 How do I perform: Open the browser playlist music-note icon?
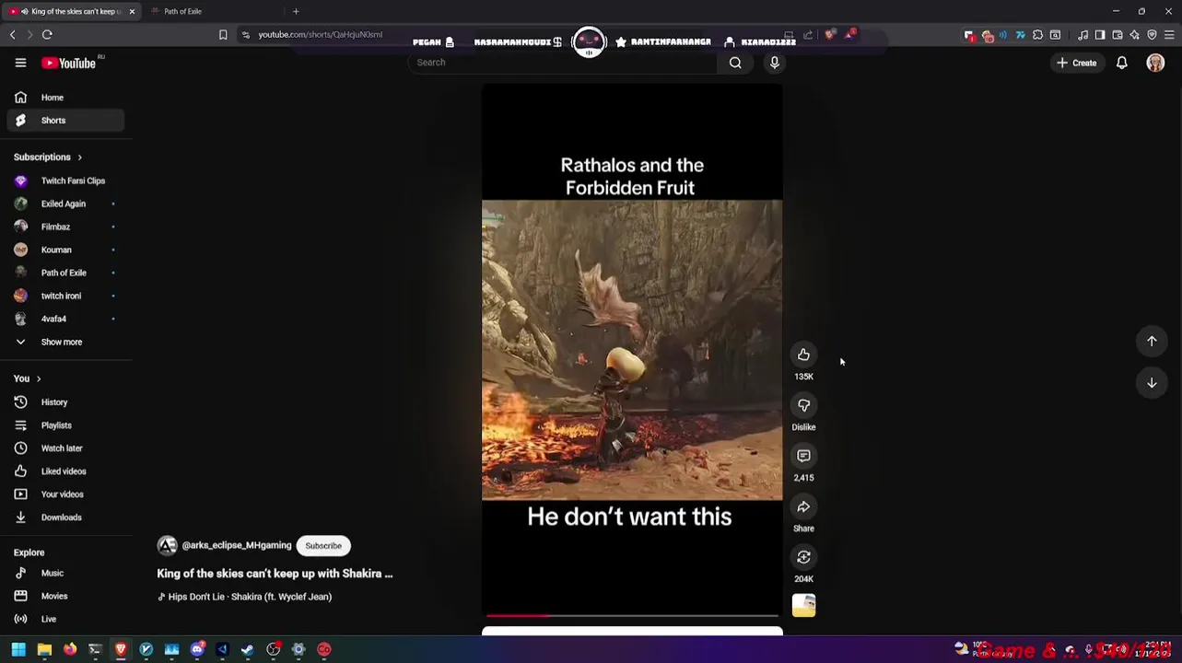pos(1083,35)
